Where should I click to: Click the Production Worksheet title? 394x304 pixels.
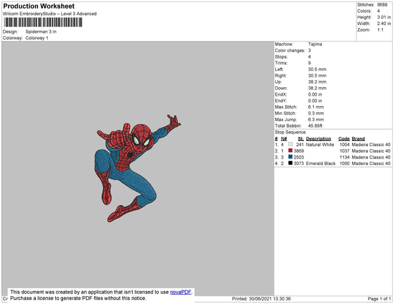[x=39, y=7]
